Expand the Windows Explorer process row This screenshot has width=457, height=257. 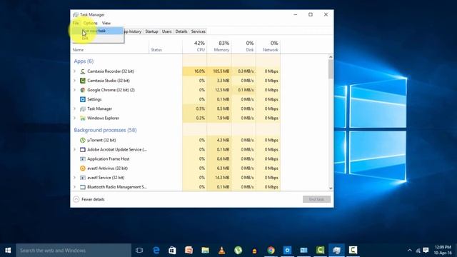(x=75, y=118)
